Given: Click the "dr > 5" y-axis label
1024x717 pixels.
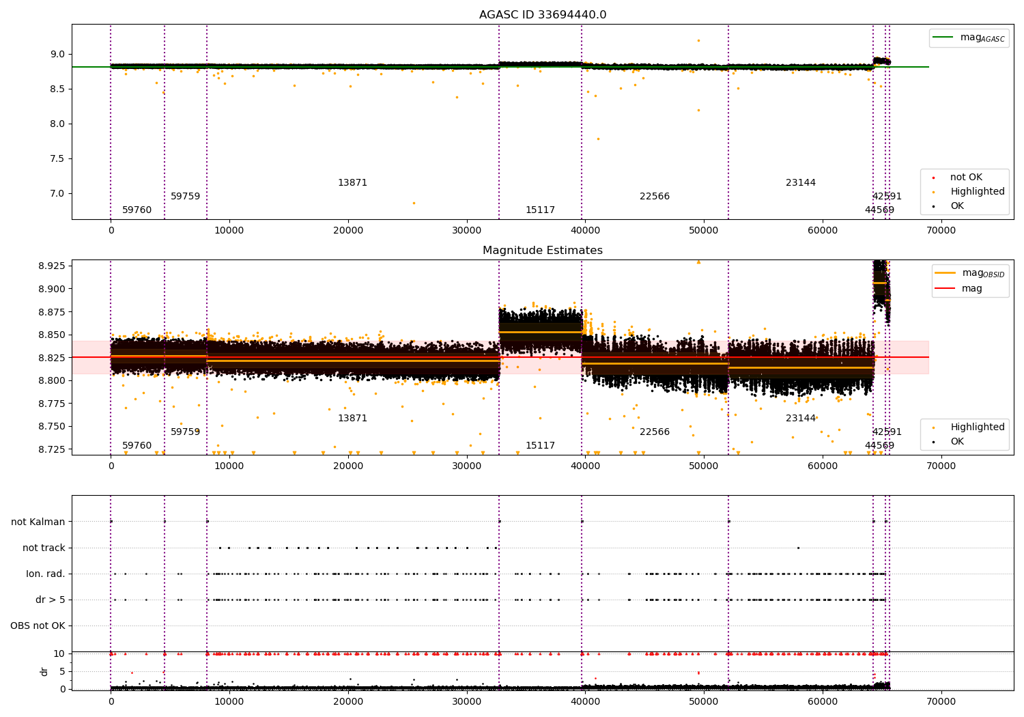Looking at the screenshot, I should pos(51,600).
